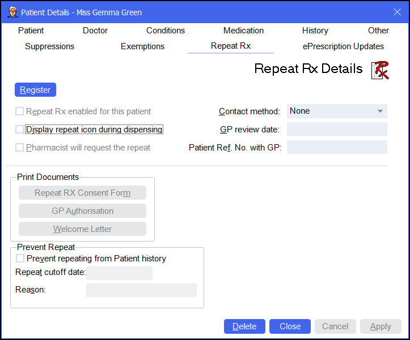Focus the Patient Ref. No. with GP field
410x340 pixels.
point(337,148)
